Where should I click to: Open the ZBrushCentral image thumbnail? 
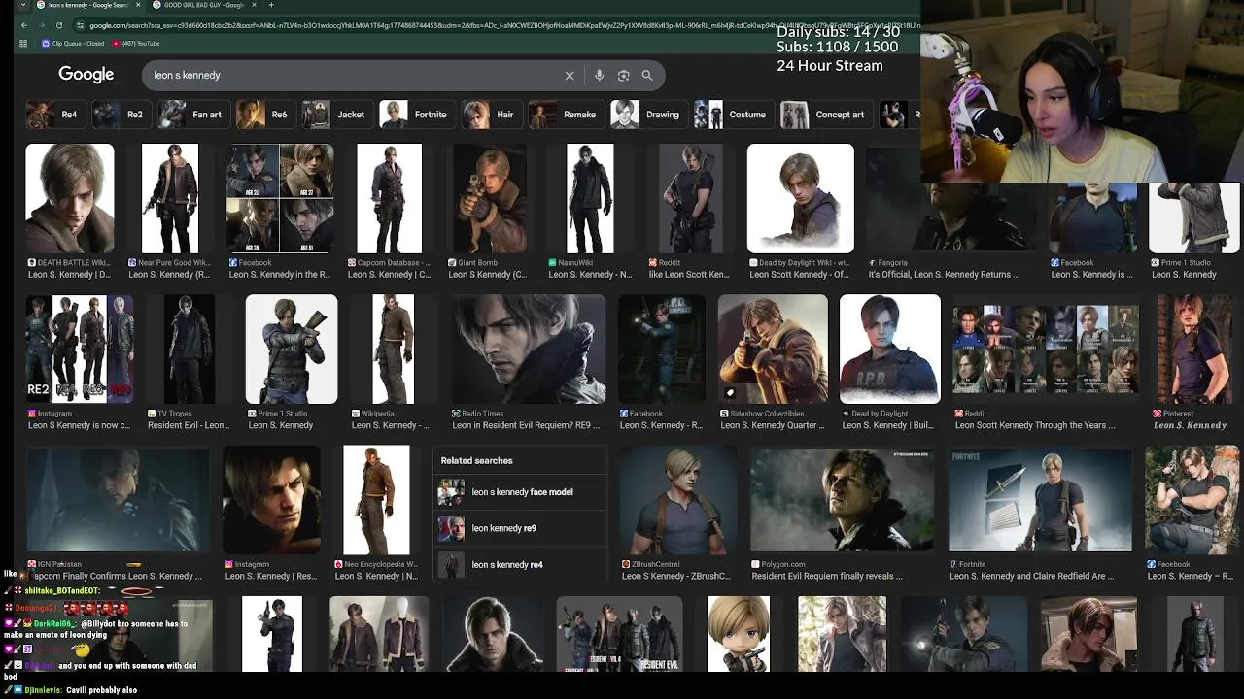click(x=678, y=500)
